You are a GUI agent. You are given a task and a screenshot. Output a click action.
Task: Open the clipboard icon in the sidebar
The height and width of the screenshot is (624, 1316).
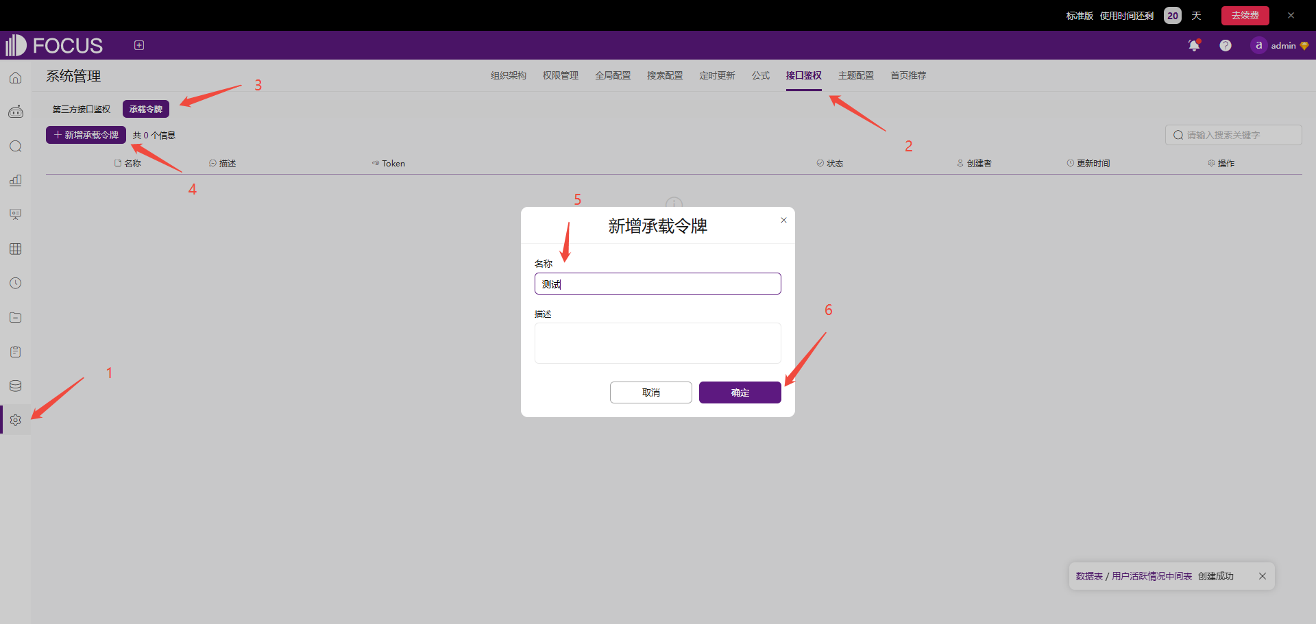[x=16, y=351]
